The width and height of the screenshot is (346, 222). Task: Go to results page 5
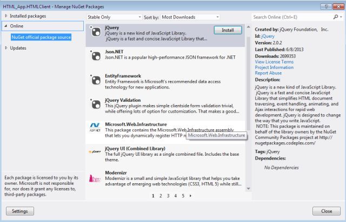(x=183, y=196)
